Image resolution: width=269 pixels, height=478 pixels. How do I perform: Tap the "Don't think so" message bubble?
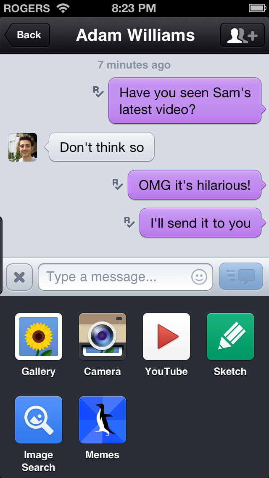click(102, 147)
